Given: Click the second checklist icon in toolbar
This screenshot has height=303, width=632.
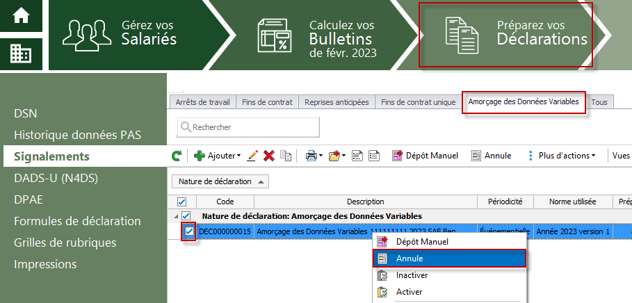Looking at the screenshot, I should tap(374, 156).
